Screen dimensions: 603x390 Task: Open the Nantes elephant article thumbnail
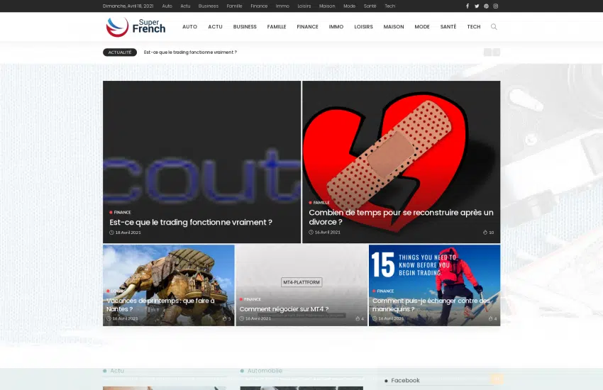168,277
